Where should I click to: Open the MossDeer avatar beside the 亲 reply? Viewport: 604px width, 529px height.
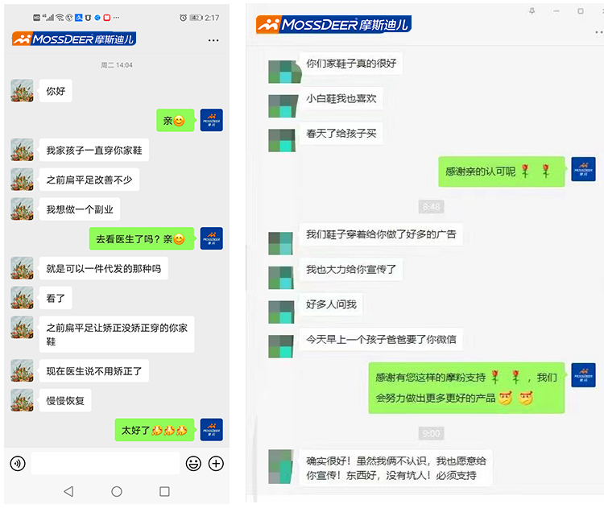[212, 120]
